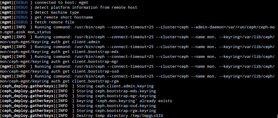
Task: Click 'auth get client.bootstrap-mds' text
Action: coord(85,52)
